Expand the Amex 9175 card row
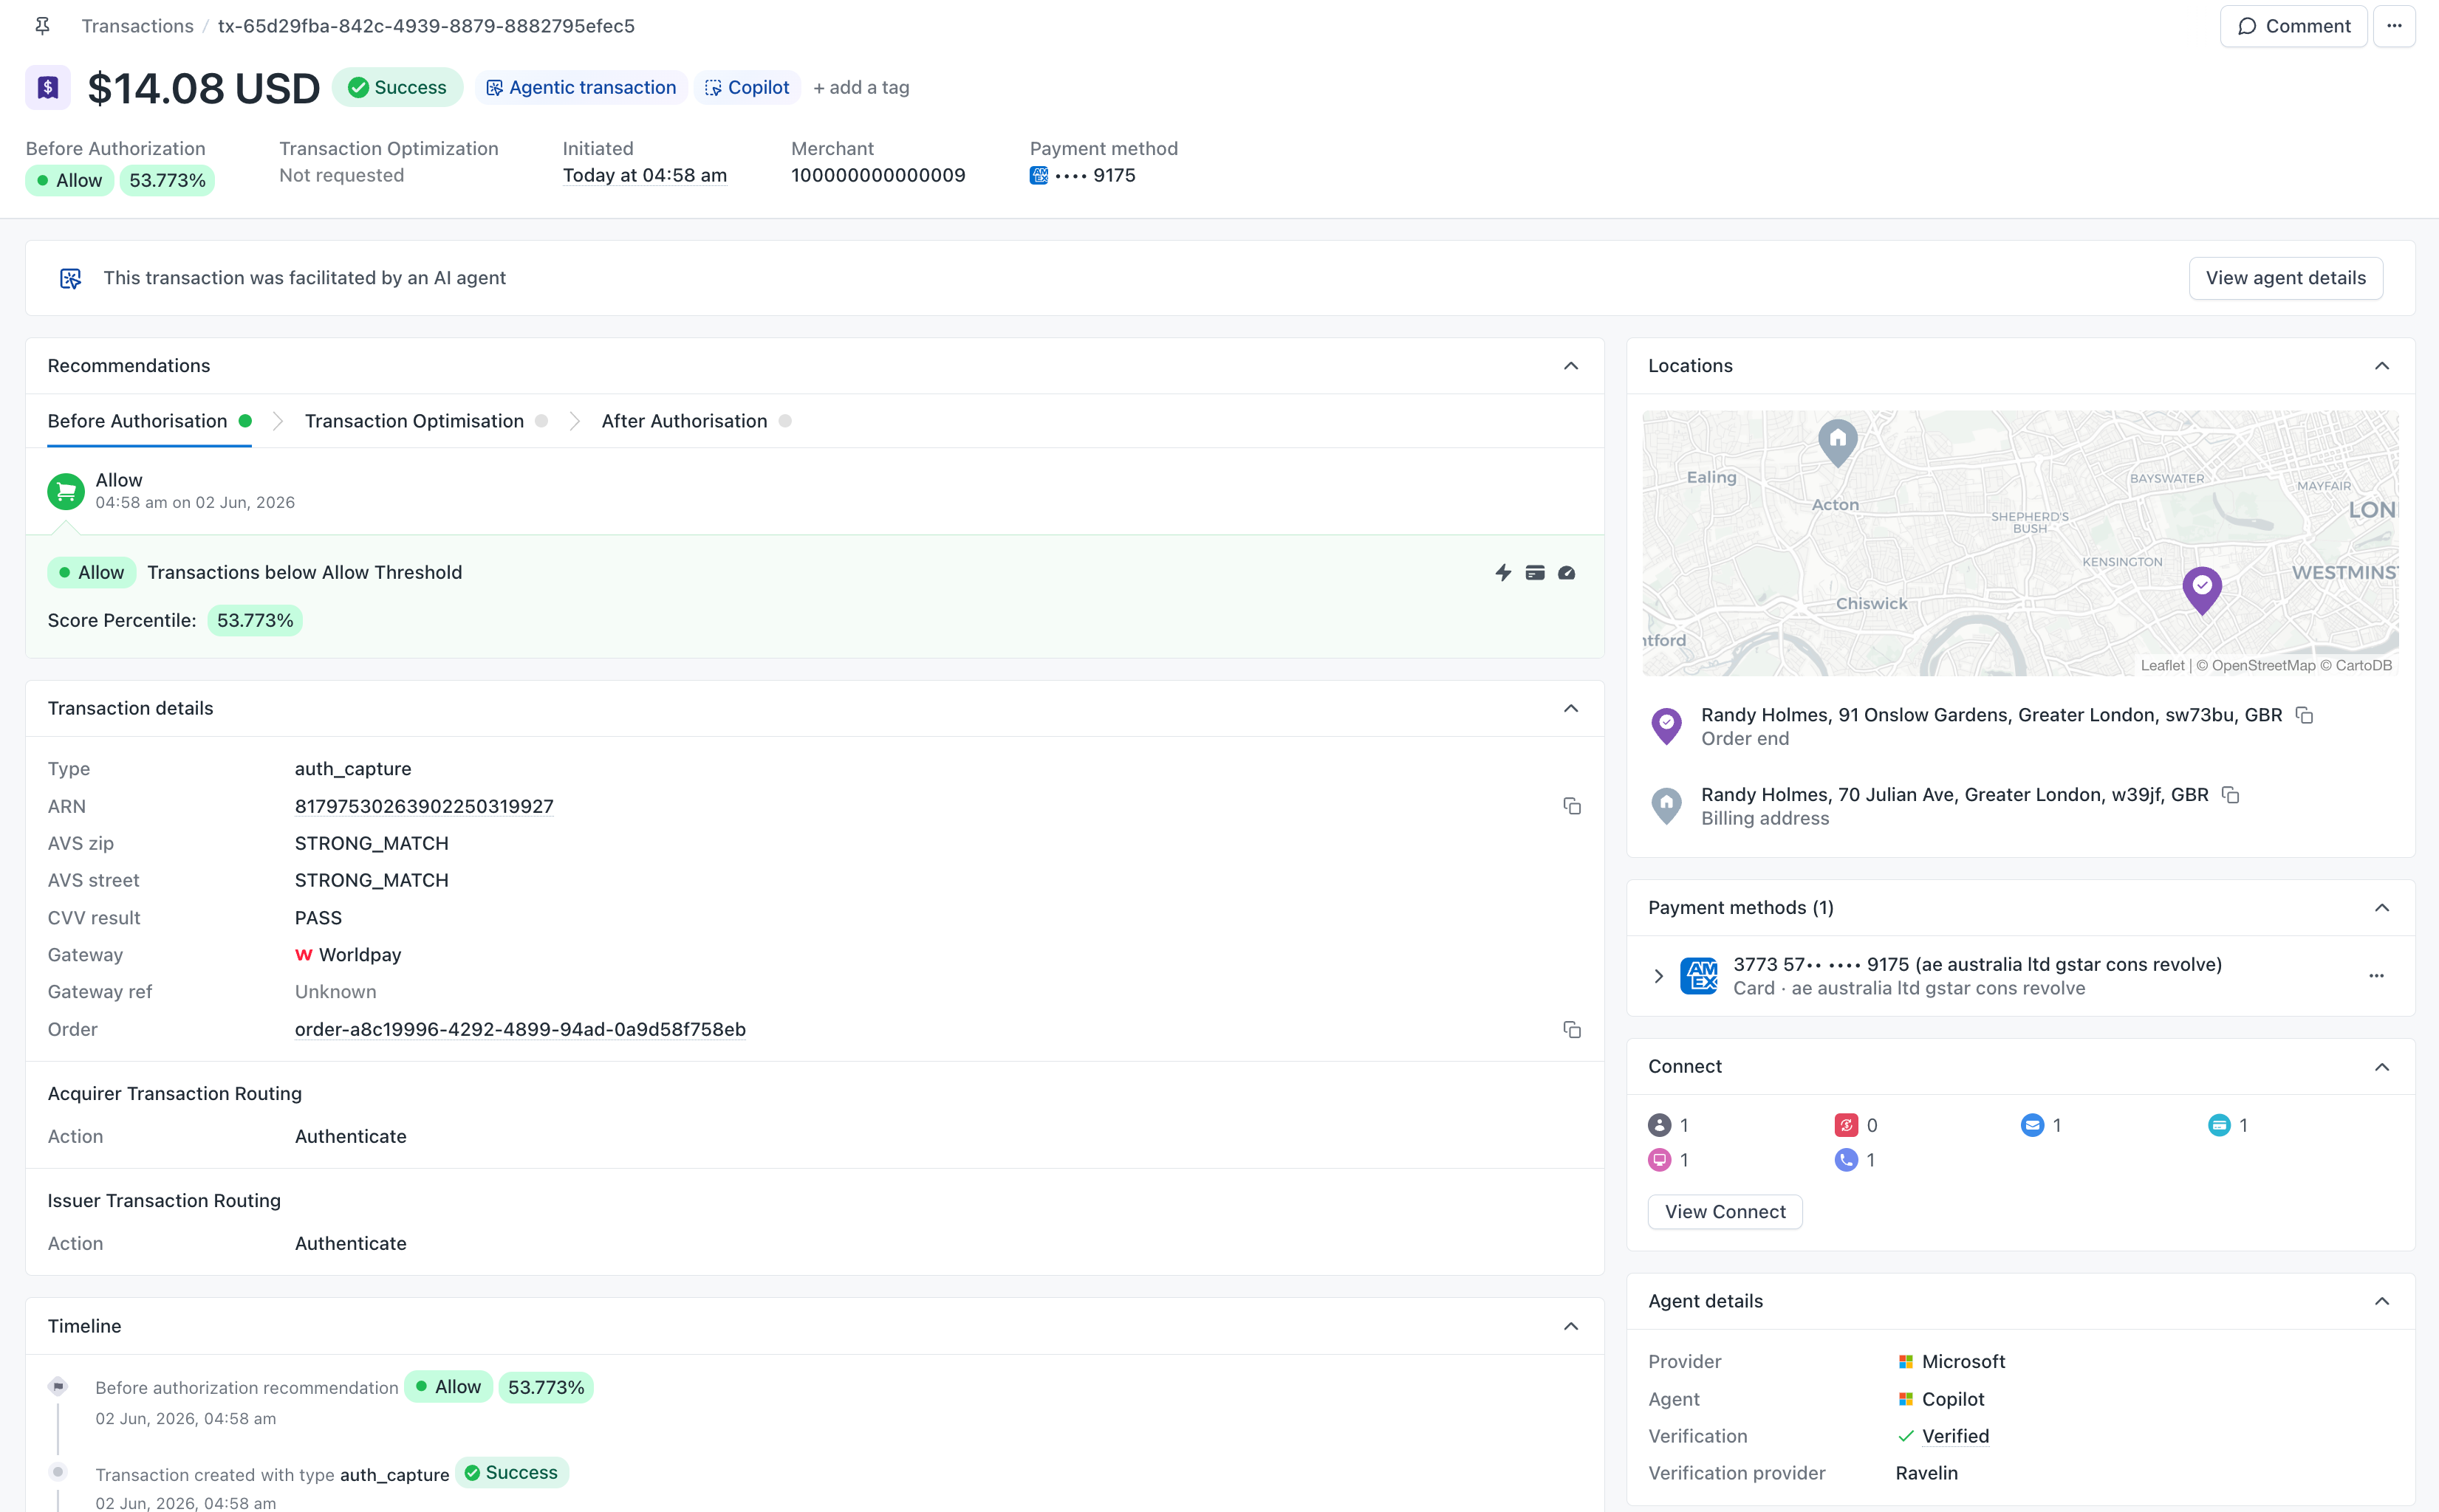Viewport: 2439px width, 1512px height. 1659,976
